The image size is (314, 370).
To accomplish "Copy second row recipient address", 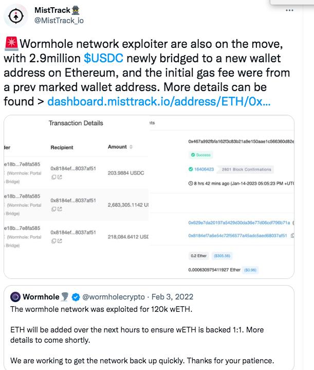I will pyautogui.click(x=53, y=209).
